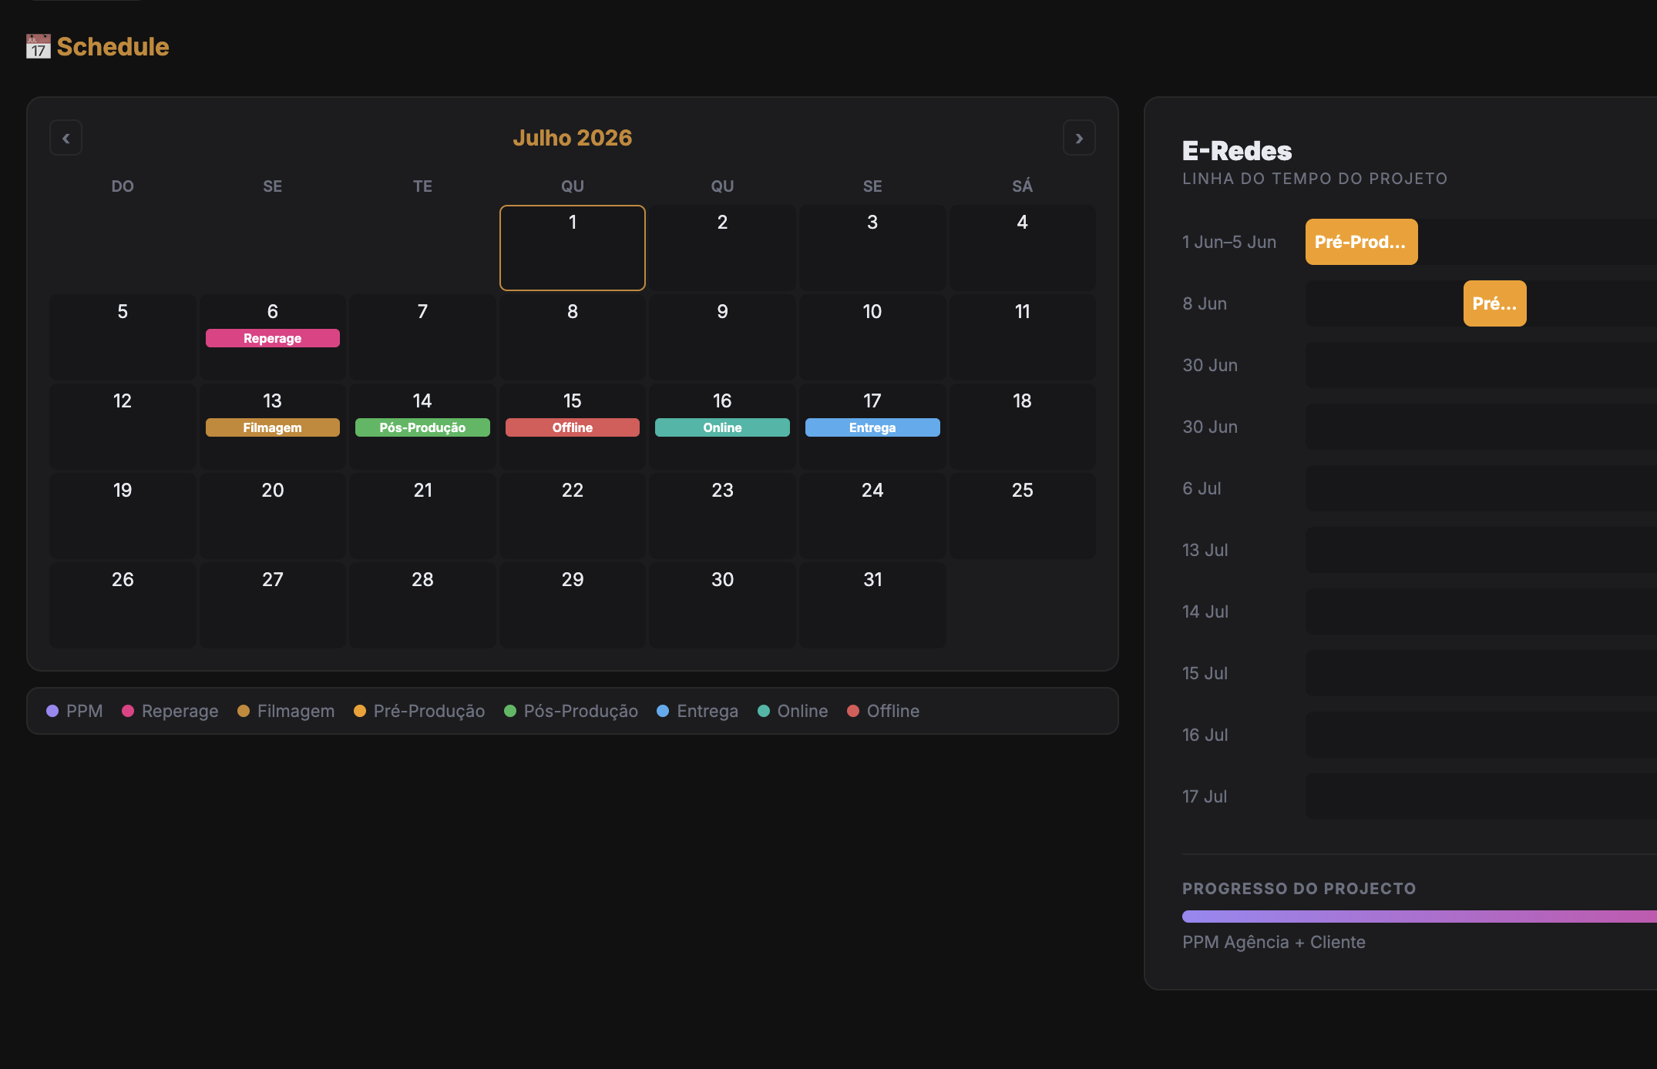Open the Reperage event on July 6
This screenshot has height=1069, width=1657.
pos(273,338)
